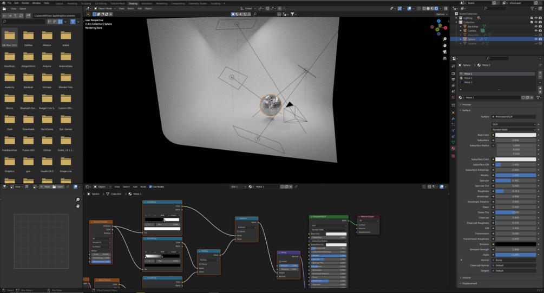544x293 pixels.
Task: Hide the Camera object eye icon
Action: click(536, 30)
